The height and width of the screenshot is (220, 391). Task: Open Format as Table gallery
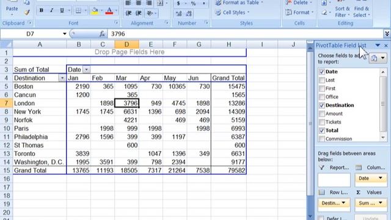[239, 2]
